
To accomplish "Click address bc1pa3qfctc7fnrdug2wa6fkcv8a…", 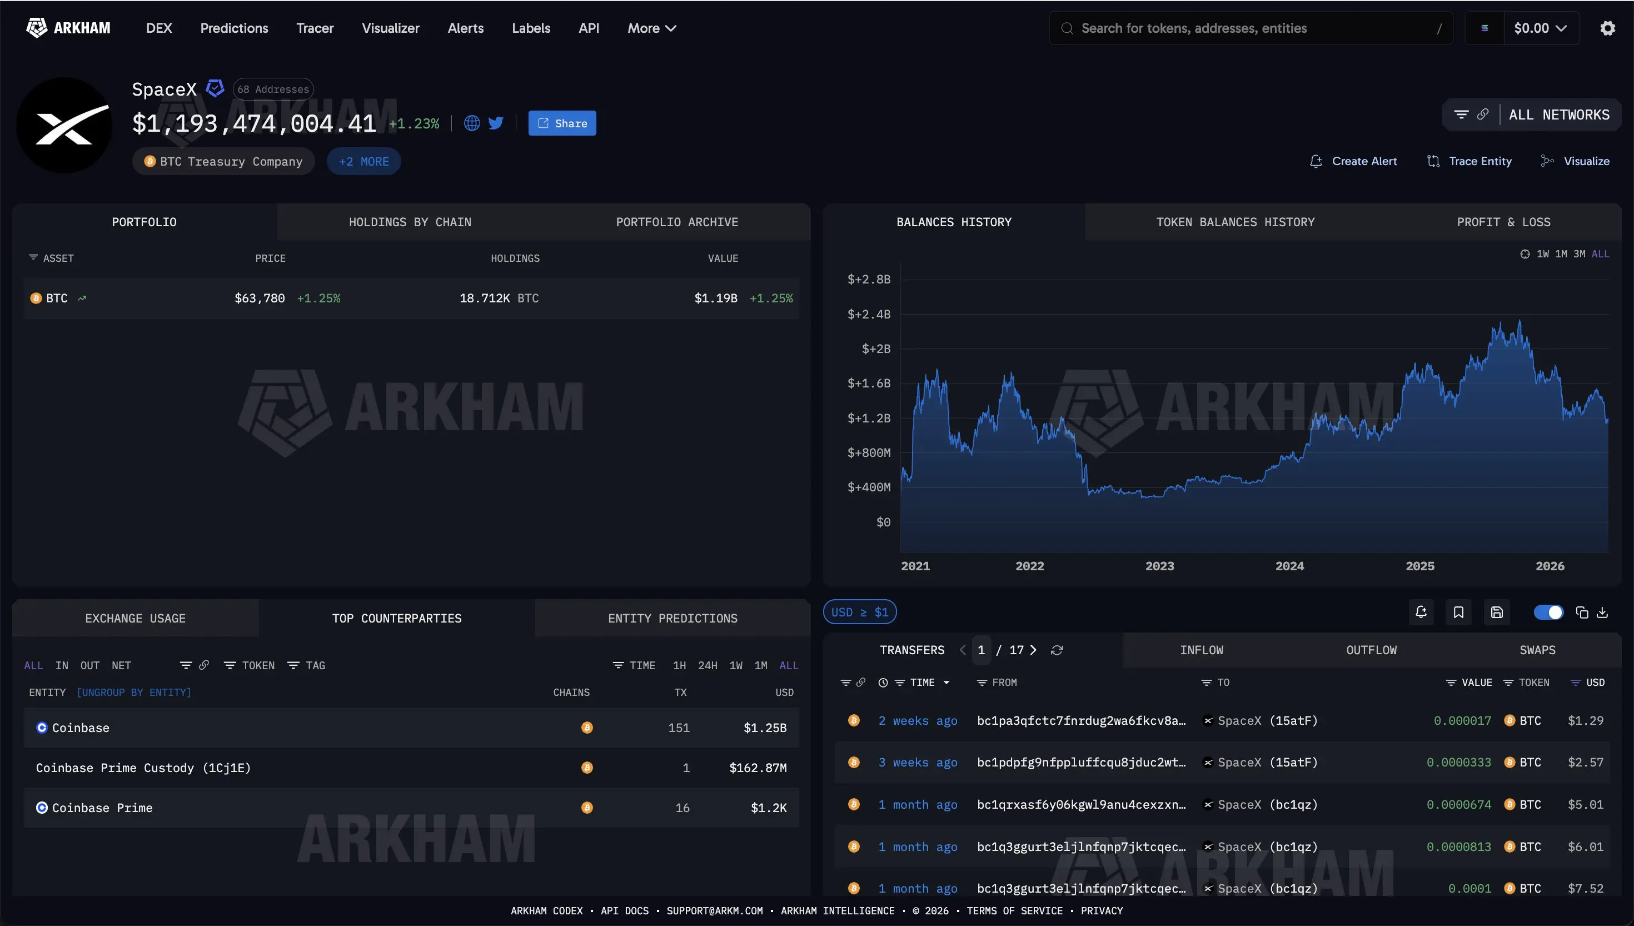I will [x=1081, y=720].
